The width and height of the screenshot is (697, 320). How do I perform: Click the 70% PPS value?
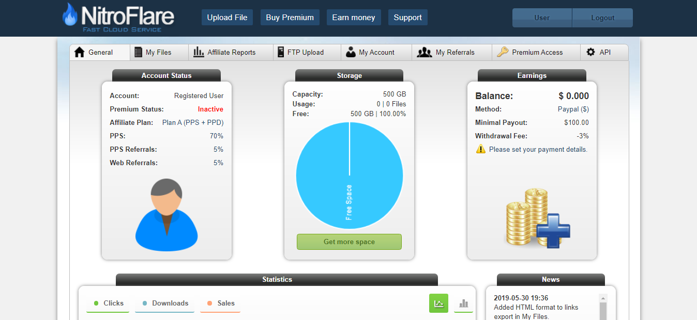217,136
